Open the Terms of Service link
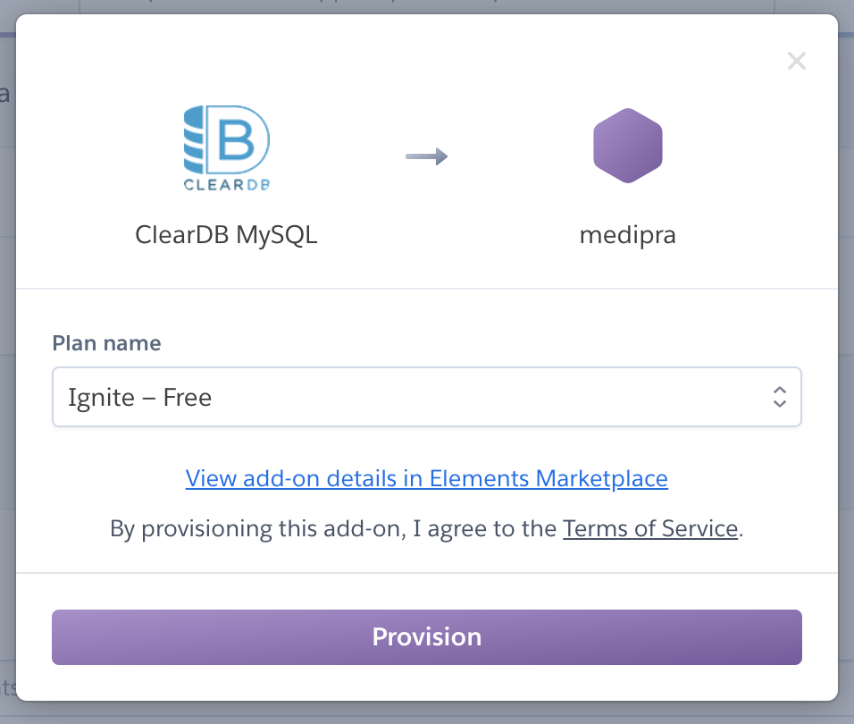The width and height of the screenshot is (854, 724). point(649,528)
